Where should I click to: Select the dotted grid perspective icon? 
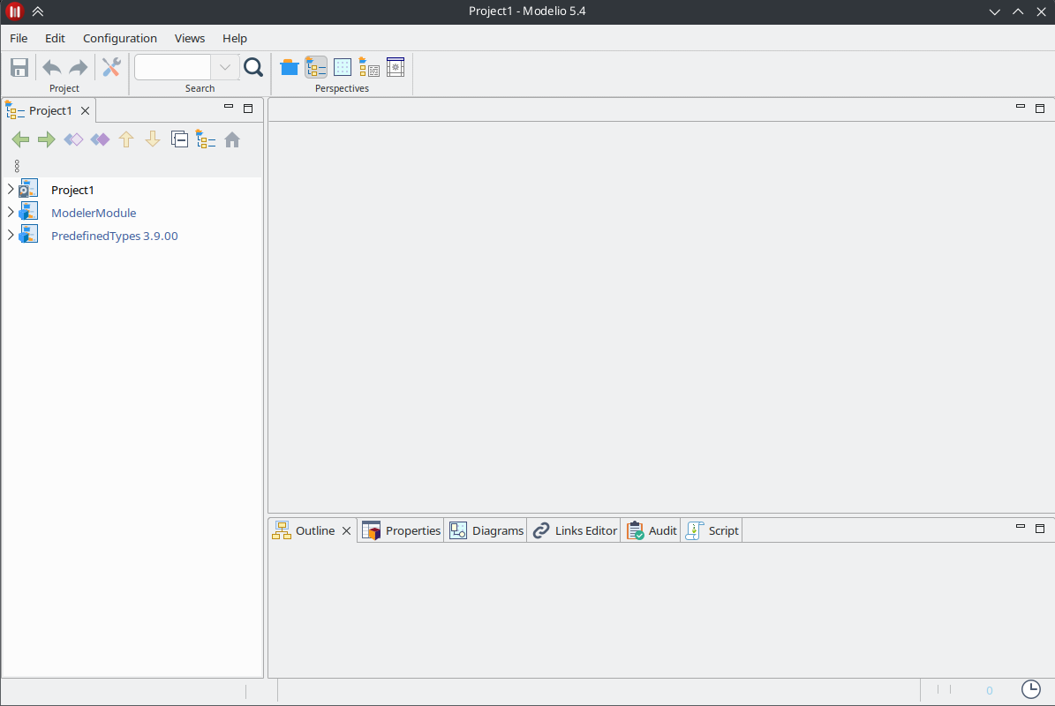tap(343, 67)
